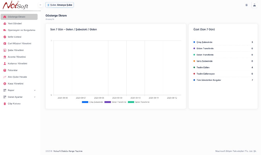This screenshot has width=261, height=155.
Task: Click the NoiSoft logo
Action: tap(16, 5)
